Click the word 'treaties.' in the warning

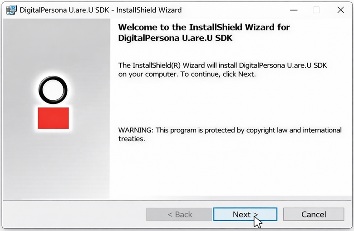pos(132,139)
